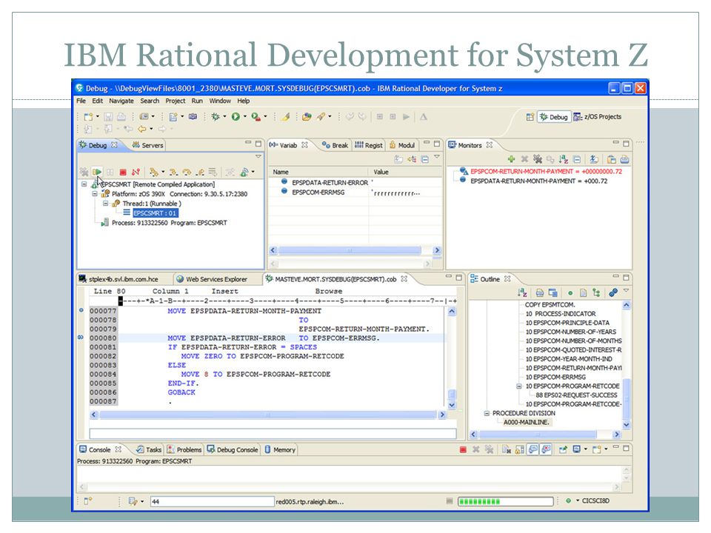Image resolution: width=711 pixels, height=533 pixels.
Task: Click the green plus Add Monitor icon
Action: point(512,159)
